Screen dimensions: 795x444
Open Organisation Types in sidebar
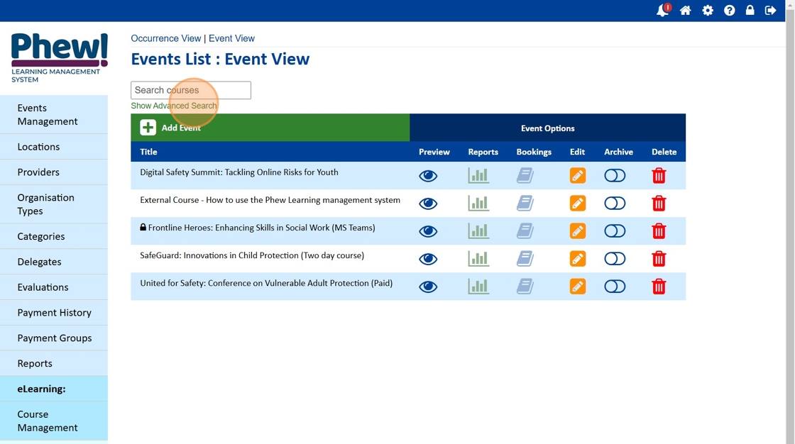(x=54, y=204)
